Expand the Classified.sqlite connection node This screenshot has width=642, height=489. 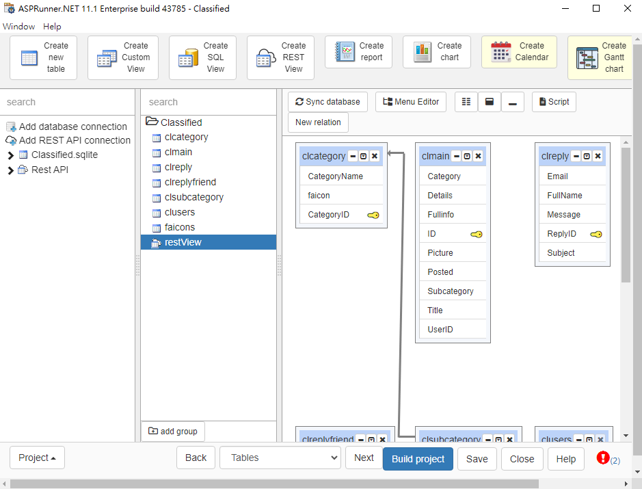[x=11, y=156]
